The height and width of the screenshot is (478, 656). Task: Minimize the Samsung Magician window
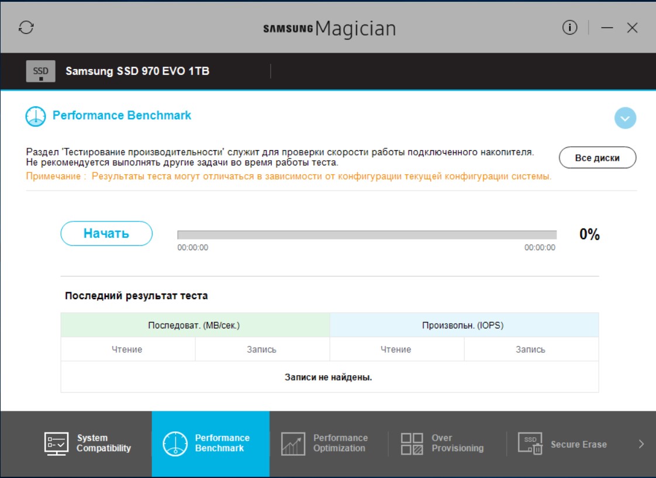click(x=607, y=27)
